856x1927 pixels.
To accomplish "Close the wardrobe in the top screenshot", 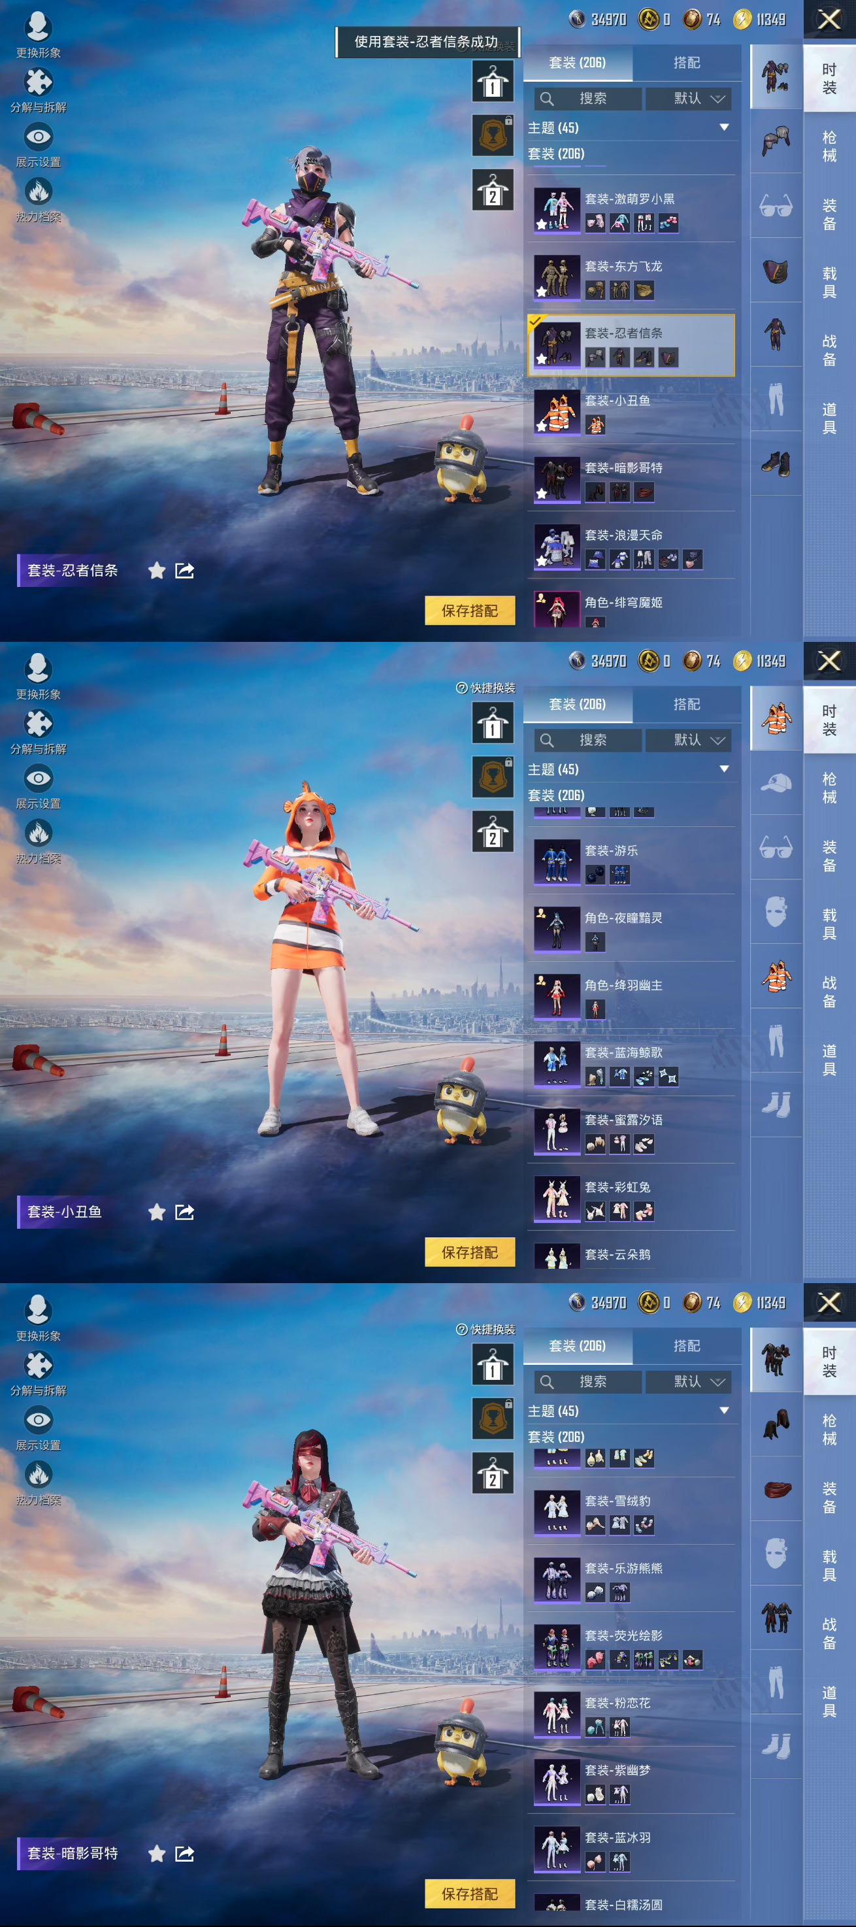I will click(829, 20).
